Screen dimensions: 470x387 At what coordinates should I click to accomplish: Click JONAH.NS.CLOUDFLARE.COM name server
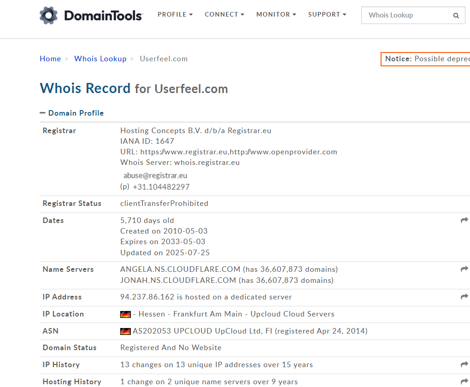click(x=178, y=280)
